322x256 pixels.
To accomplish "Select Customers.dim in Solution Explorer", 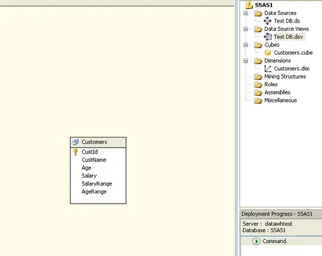I will pos(292,68).
